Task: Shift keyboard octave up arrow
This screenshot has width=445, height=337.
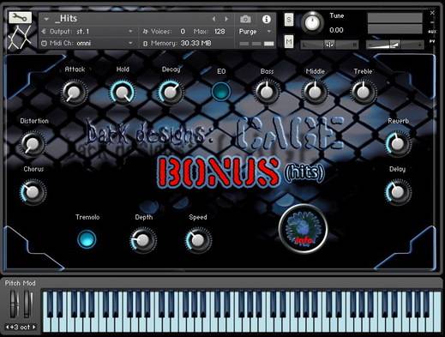Action: point(33,327)
